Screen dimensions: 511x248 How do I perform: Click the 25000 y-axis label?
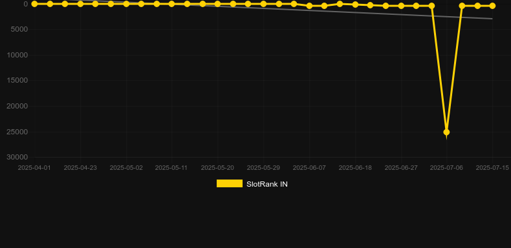click(x=17, y=132)
